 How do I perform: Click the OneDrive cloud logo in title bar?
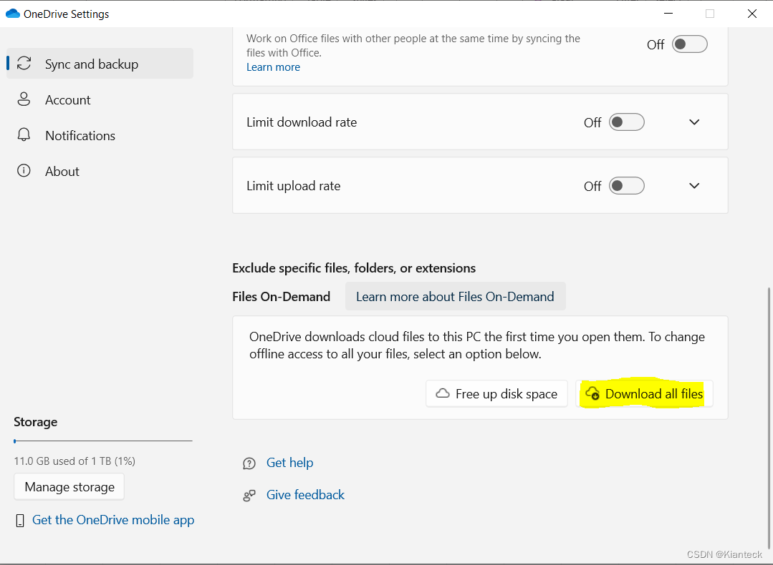point(13,13)
